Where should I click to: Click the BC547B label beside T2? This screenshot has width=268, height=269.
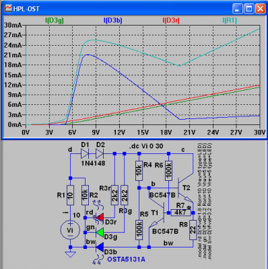[x=162, y=195]
